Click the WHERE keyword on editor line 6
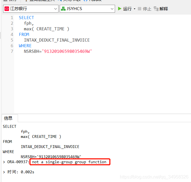191x182 pixels. [x=25, y=46]
